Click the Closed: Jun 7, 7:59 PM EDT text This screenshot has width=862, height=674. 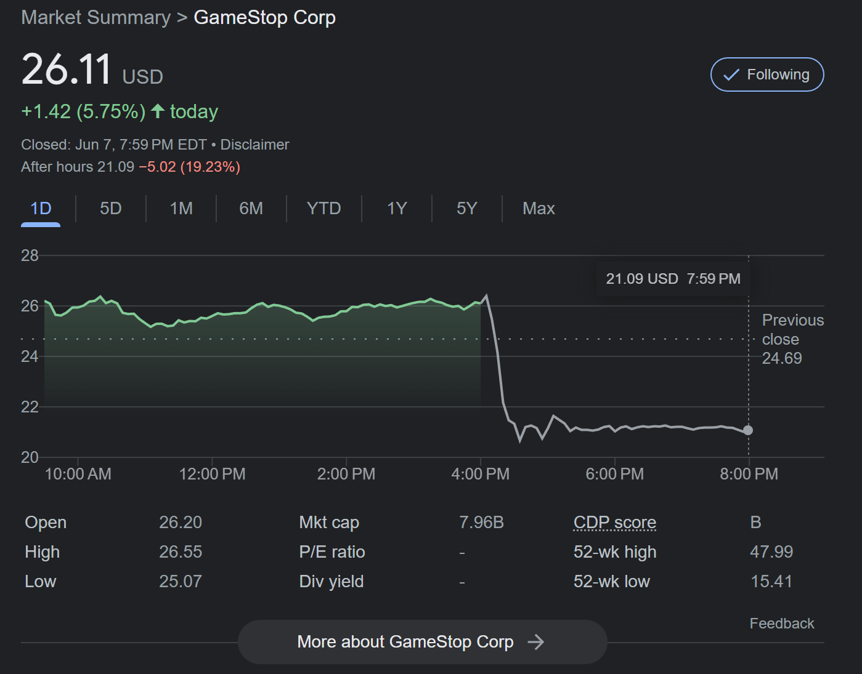coord(114,145)
